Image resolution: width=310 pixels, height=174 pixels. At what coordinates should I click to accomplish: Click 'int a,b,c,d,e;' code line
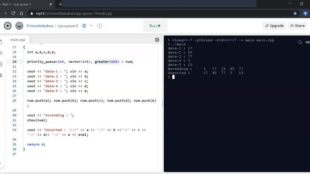pyautogui.click(x=41, y=52)
